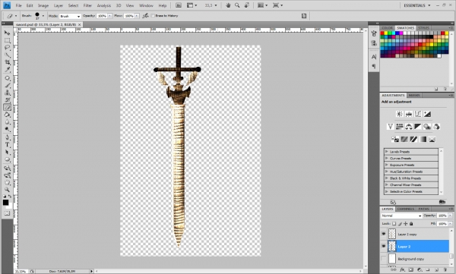456x274 pixels.
Task: Open the Analysis menu
Action: tap(104, 5)
